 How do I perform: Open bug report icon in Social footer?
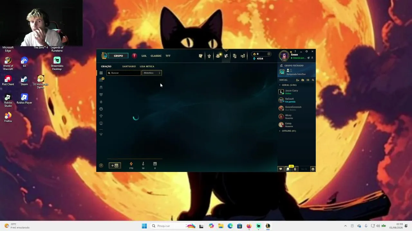click(x=313, y=169)
